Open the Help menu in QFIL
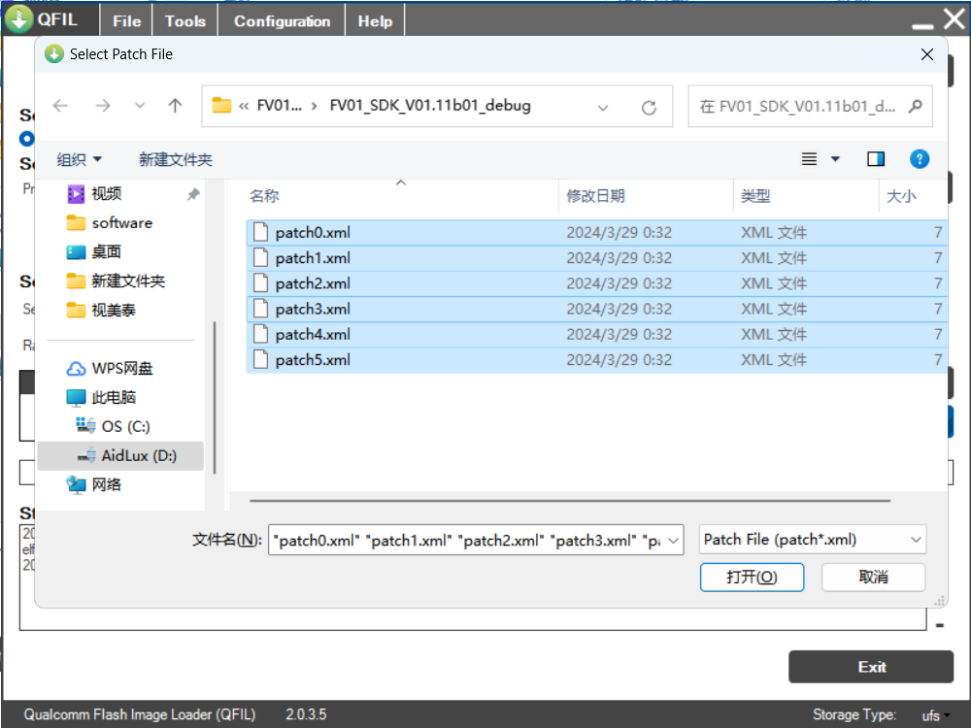971x728 pixels. [375, 21]
